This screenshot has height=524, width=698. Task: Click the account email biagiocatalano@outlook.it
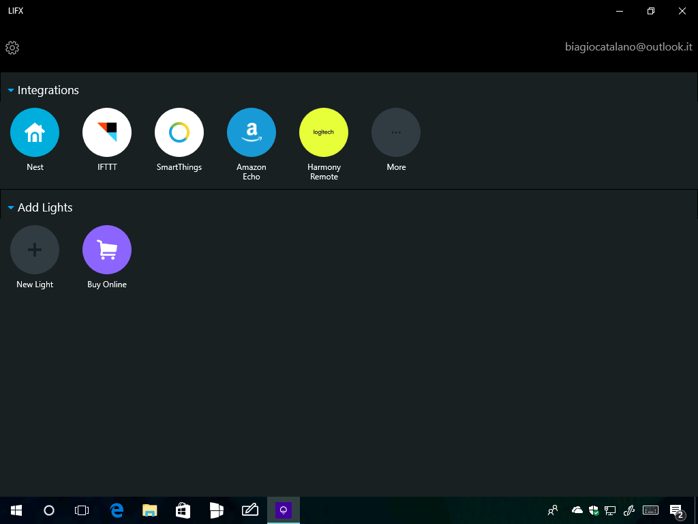click(x=628, y=47)
